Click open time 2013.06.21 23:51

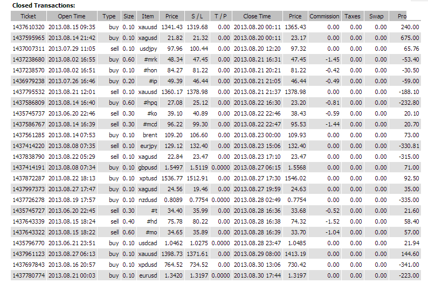(x=72, y=243)
